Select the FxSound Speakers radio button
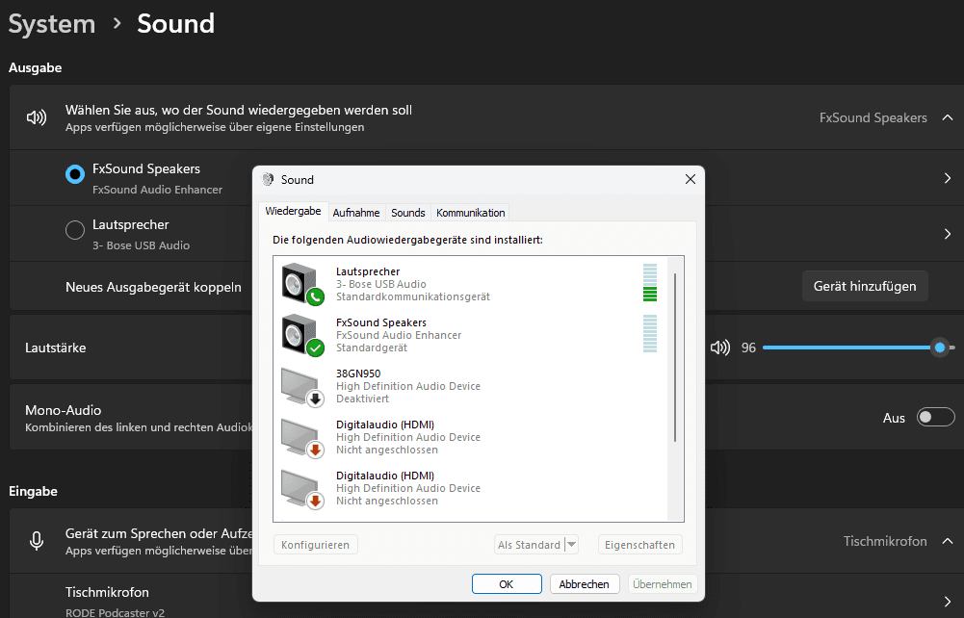964x618 pixels. (x=74, y=174)
